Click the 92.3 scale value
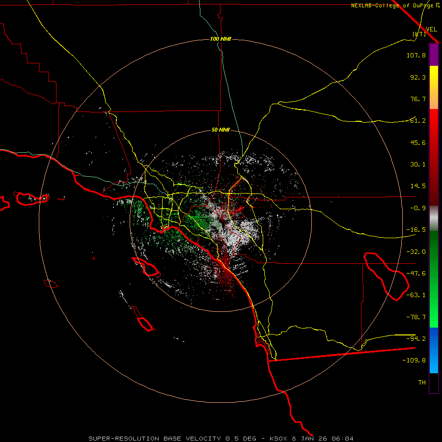Image resolution: width=442 pixels, height=442 pixels. coord(418,77)
